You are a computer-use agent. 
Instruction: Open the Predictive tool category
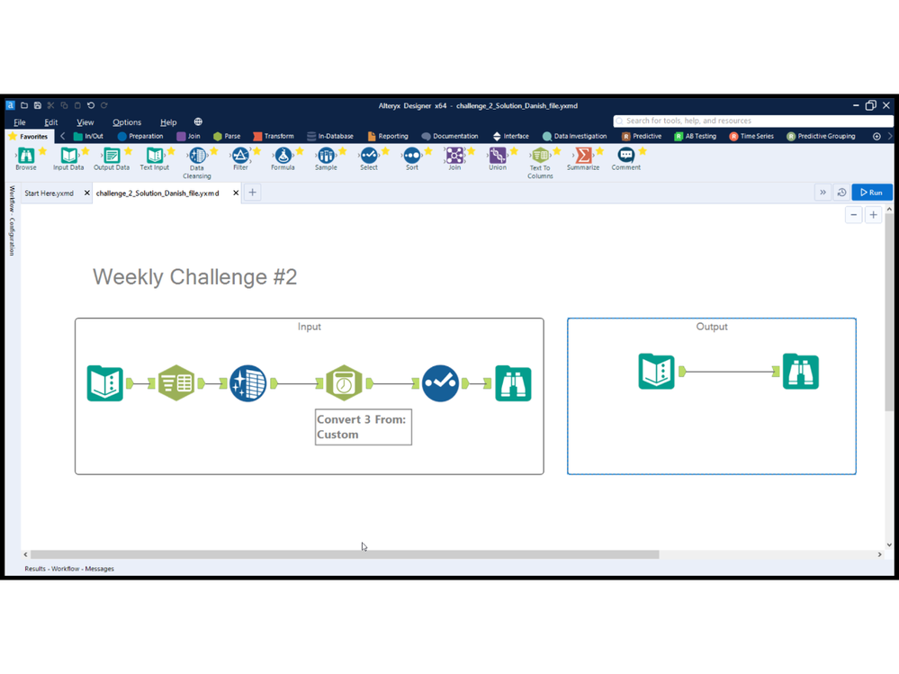[x=642, y=137]
